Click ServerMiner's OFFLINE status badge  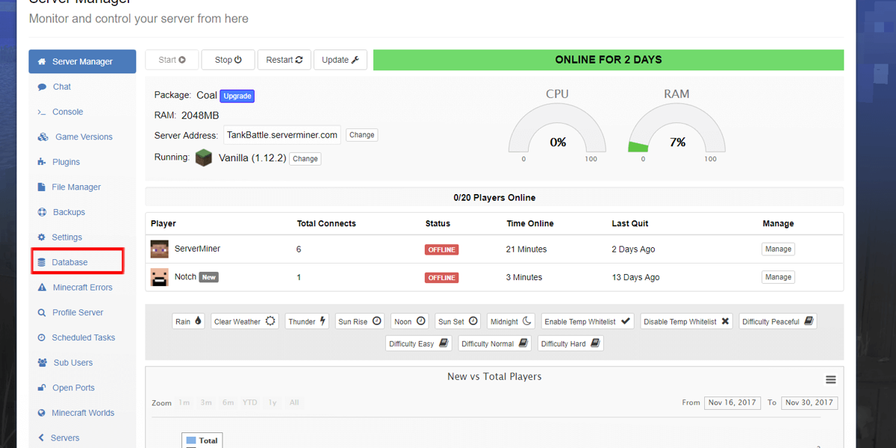(x=441, y=249)
